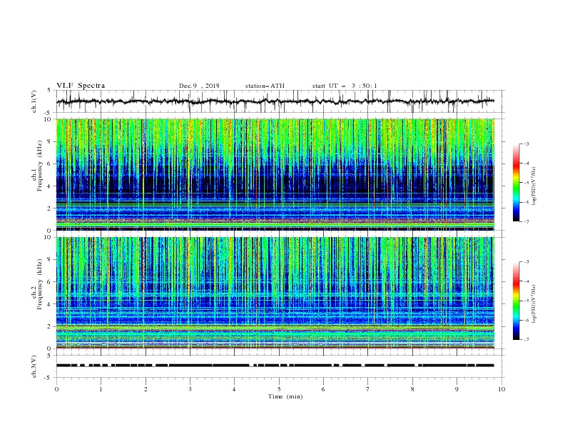Click the ch.1 color bar 'log(PSD)(V²/Hz)' label
Screen dimensions: 565x437
(x=534, y=186)
